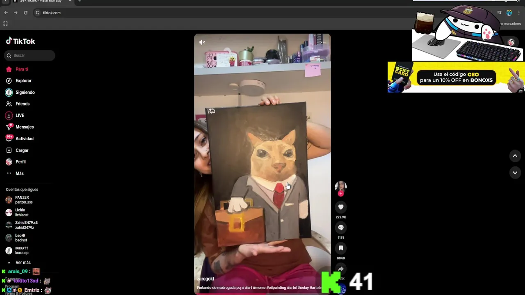Click the LIVE camera icon

9,116
